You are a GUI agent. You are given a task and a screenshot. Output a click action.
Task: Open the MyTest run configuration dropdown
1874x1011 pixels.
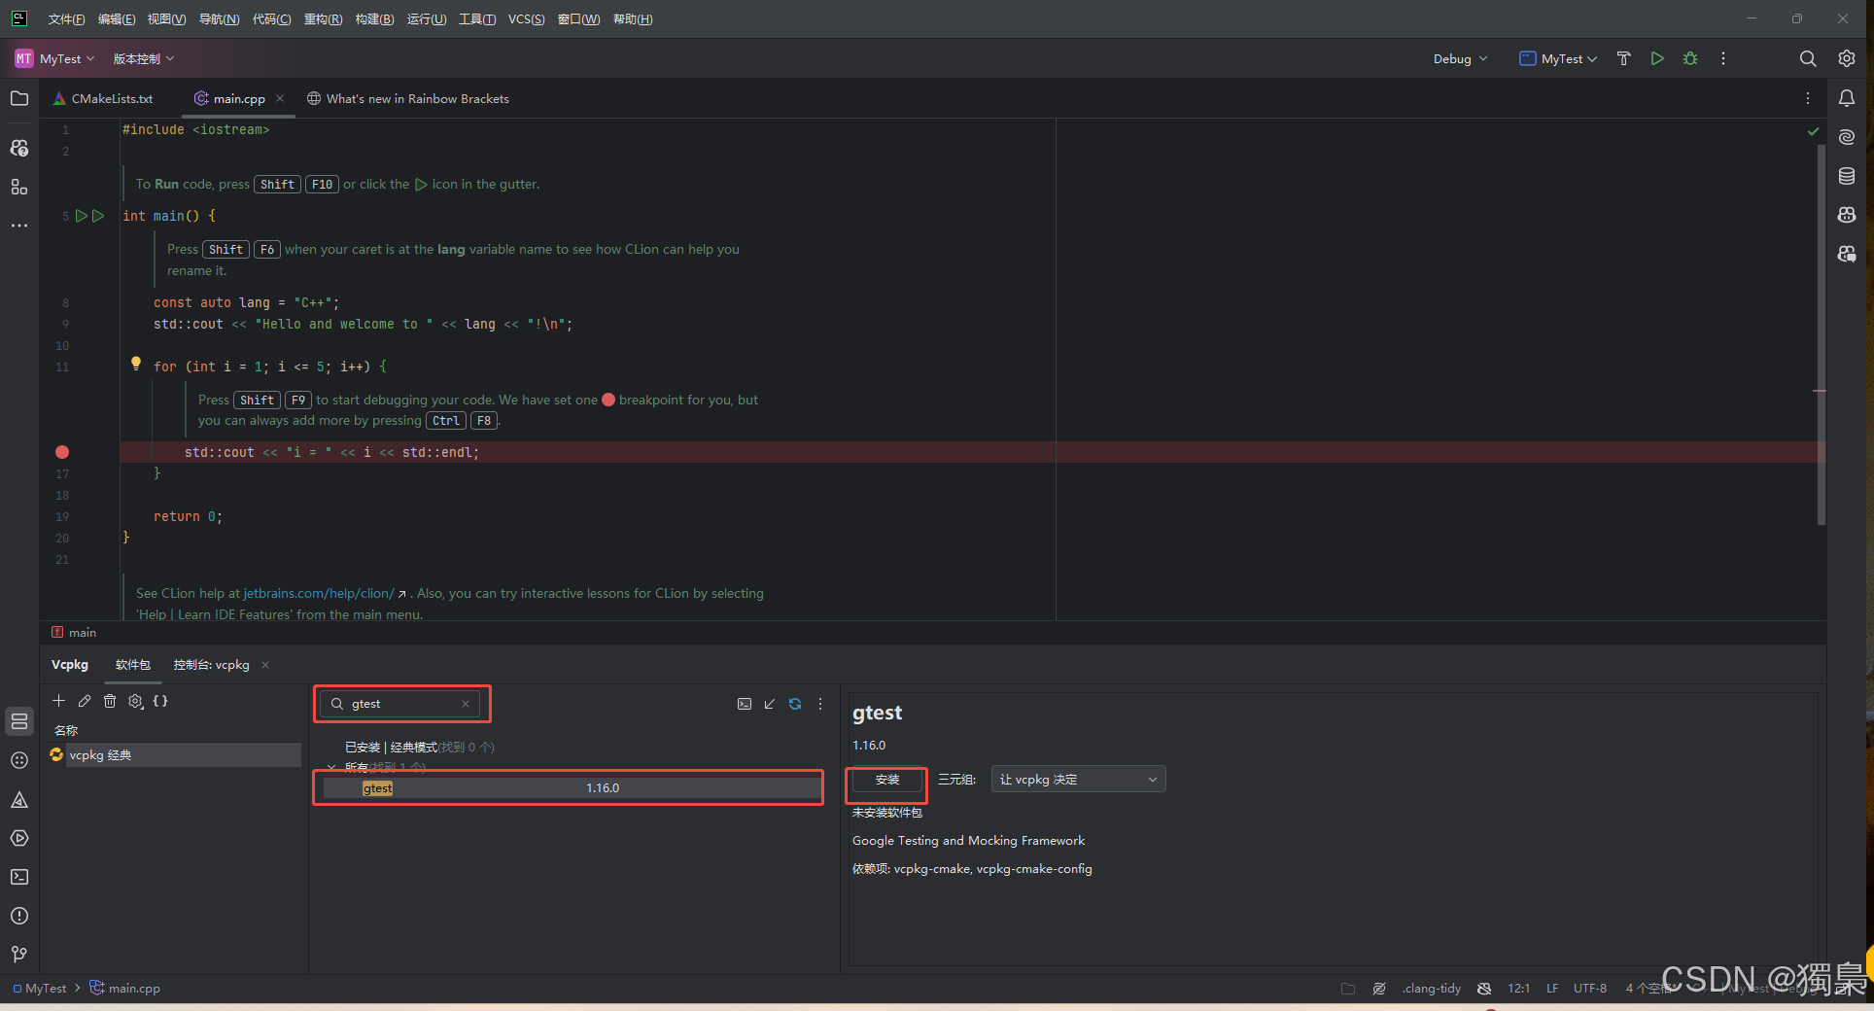(x=1558, y=58)
